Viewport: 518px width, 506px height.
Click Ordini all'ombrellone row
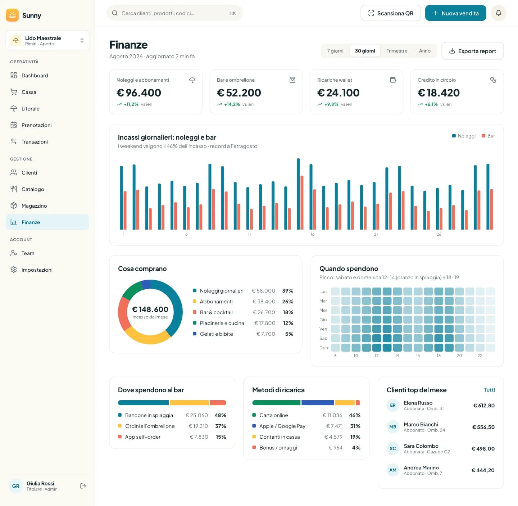coord(172,426)
